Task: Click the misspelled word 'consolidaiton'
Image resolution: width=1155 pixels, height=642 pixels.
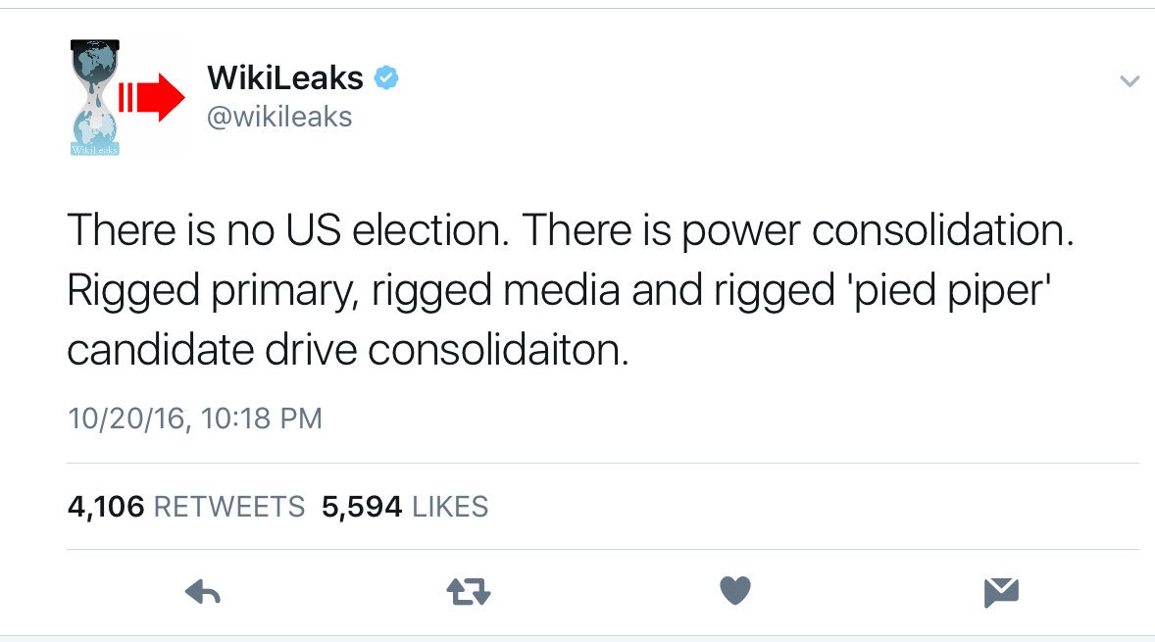Action: (x=498, y=349)
